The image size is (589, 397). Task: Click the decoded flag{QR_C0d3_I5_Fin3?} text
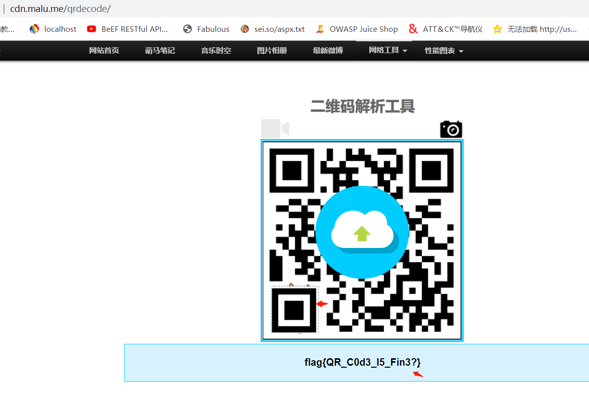coord(363,362)
